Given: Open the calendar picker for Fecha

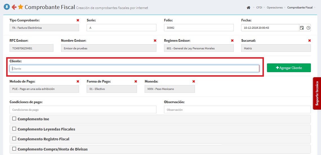Looking at the screenshot, I should coord(302,28).
